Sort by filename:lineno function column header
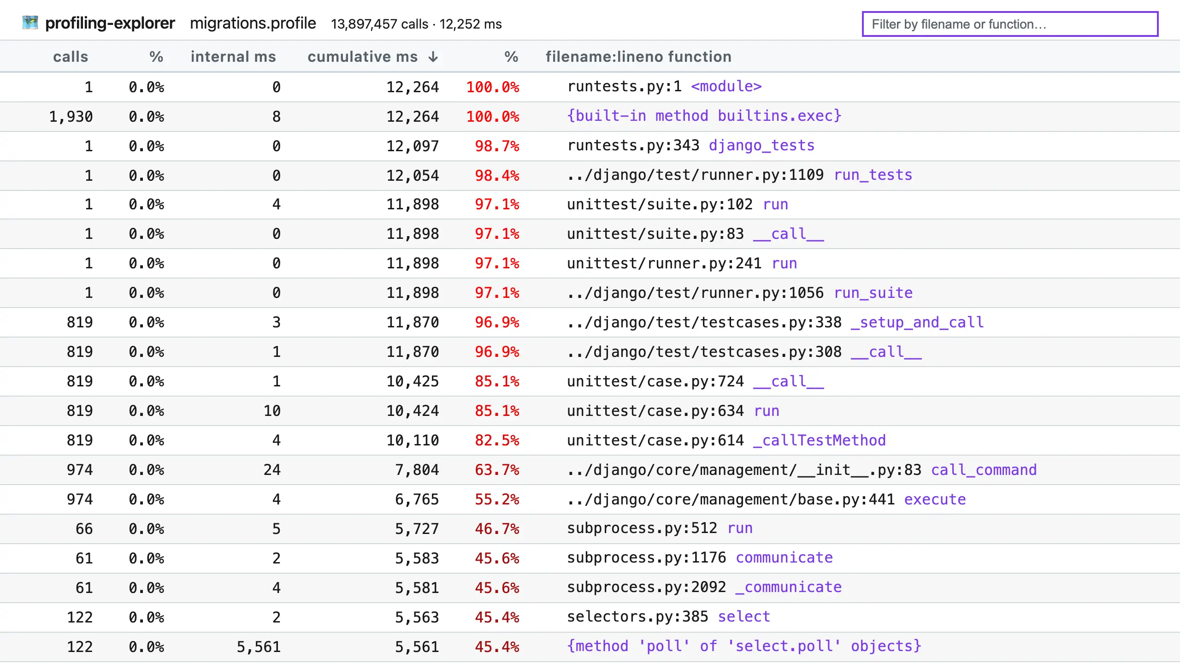 (x=638, y=57)
